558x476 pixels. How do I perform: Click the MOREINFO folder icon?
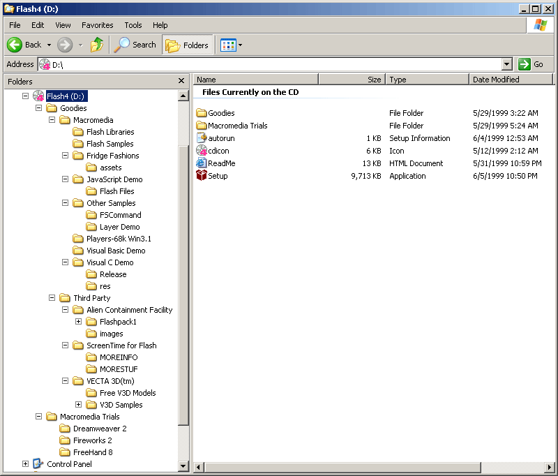91,357
